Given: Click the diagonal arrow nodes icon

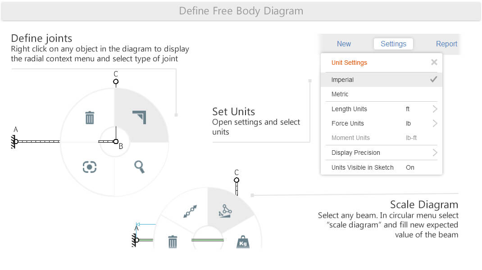Looking at the screenshot, I should coord(190,211).
